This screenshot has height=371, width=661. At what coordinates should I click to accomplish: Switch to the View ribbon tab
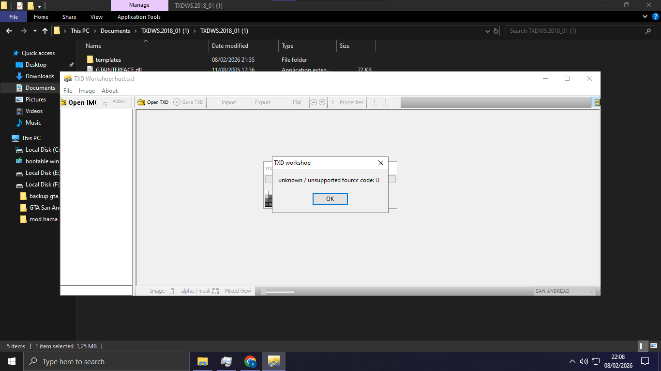(97, 17)
